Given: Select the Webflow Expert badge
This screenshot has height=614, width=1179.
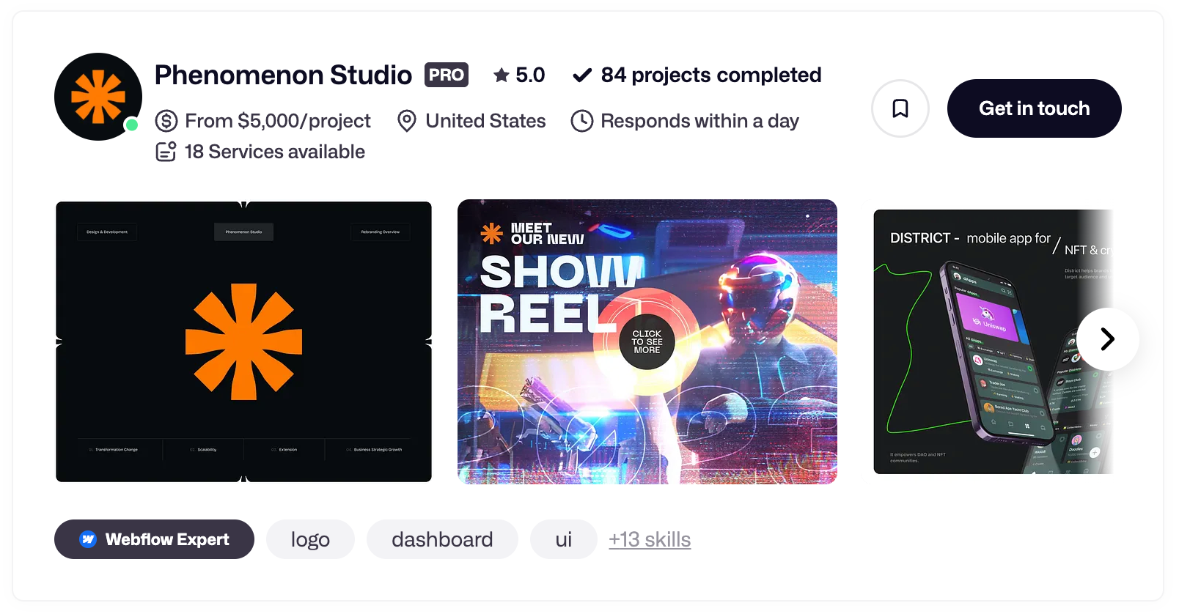Looking at the screenshot, I should pyautogui.click(x=154, y=539).
